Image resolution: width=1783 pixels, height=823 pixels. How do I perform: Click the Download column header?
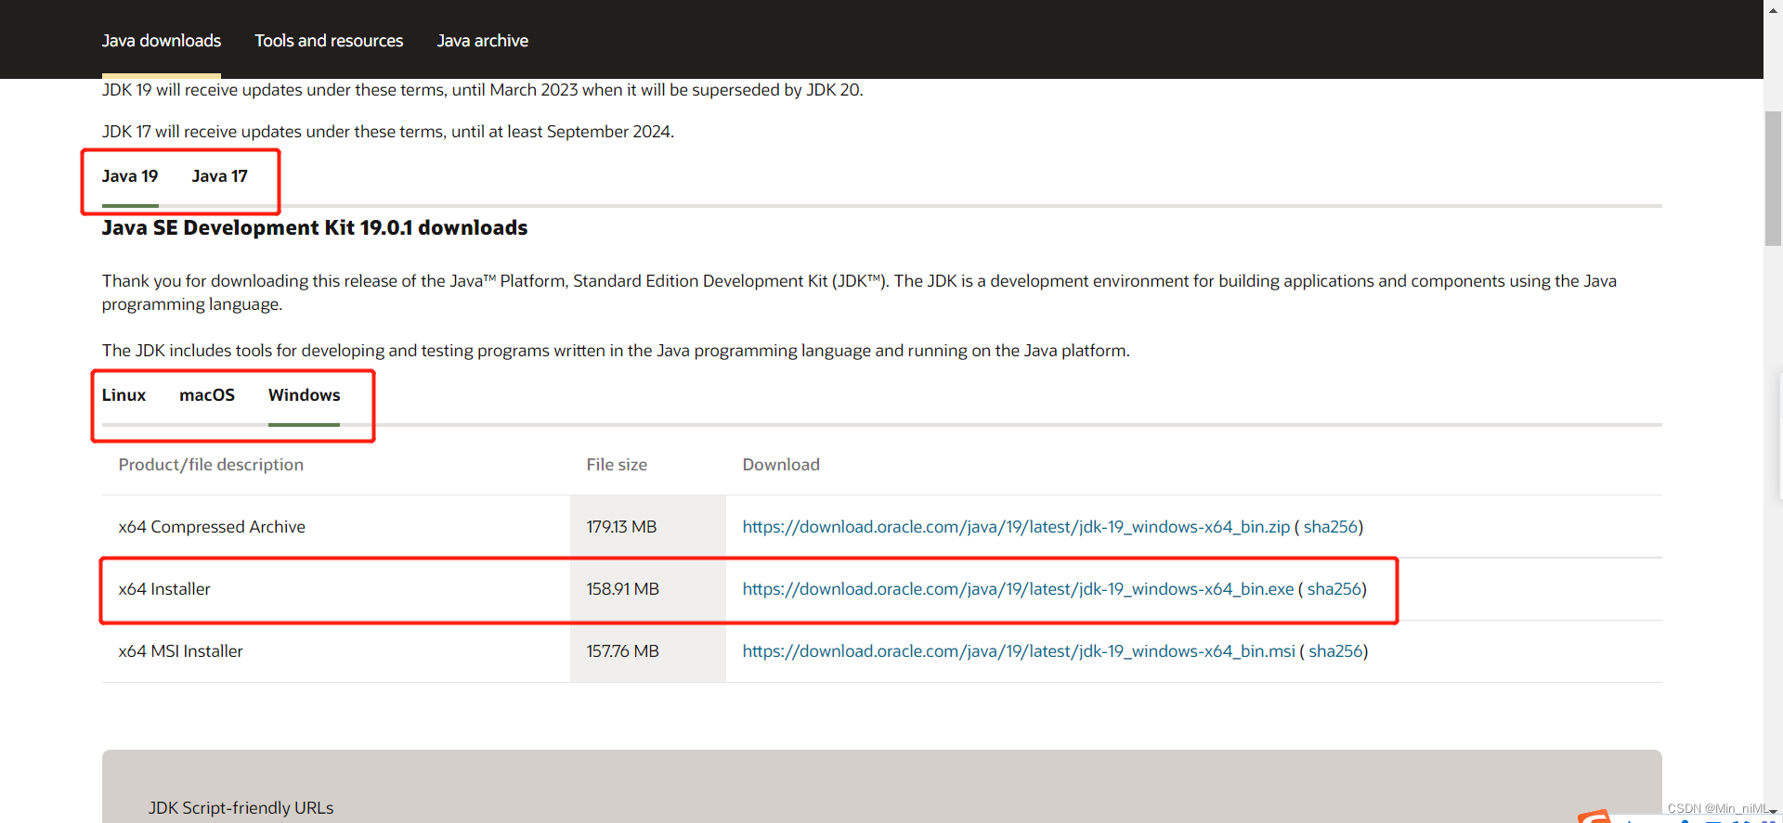coord(781,465)
